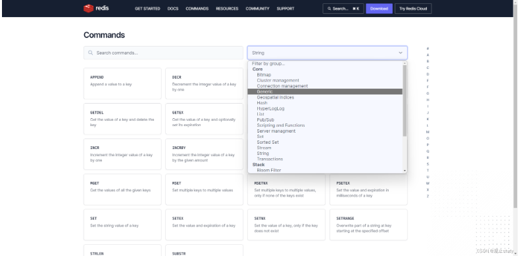Open the MSETNX command card
Viewport: 521px width, 256px height.
point(286,189)
